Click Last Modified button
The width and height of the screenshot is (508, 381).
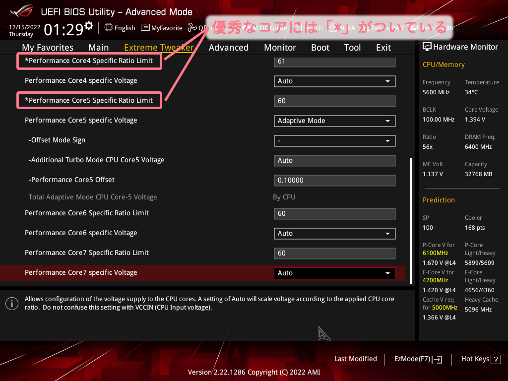355,359
